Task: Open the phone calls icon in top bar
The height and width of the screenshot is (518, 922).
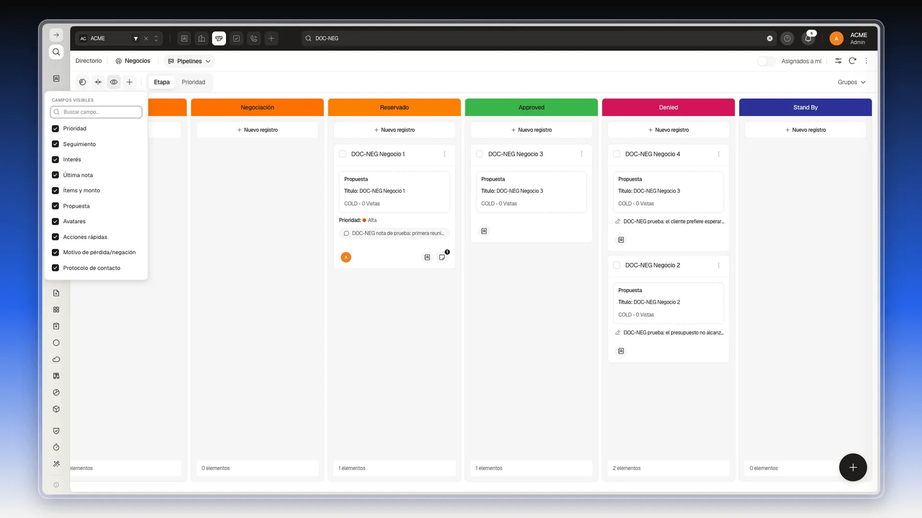Action: (254, 38)
